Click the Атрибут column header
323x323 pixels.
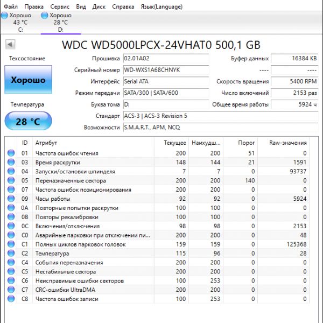(x=46, y=143)
